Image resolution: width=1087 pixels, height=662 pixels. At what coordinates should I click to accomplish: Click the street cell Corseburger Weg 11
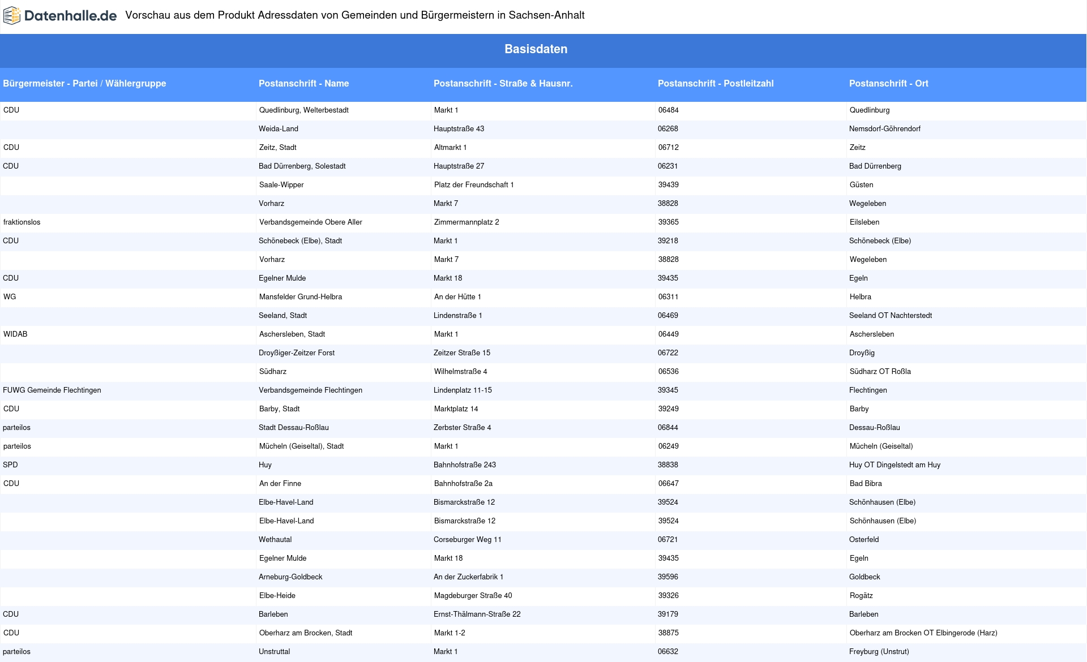(x=468, y=540)
